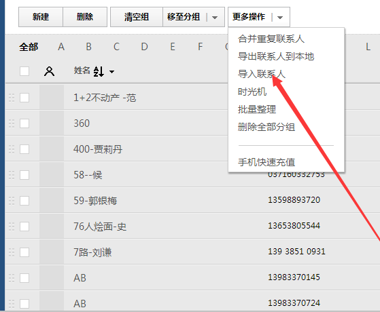Click drag handle of 76人烩面-史 row
The width and height of the screenshot is (380, 312).
(x=12, y=227)
